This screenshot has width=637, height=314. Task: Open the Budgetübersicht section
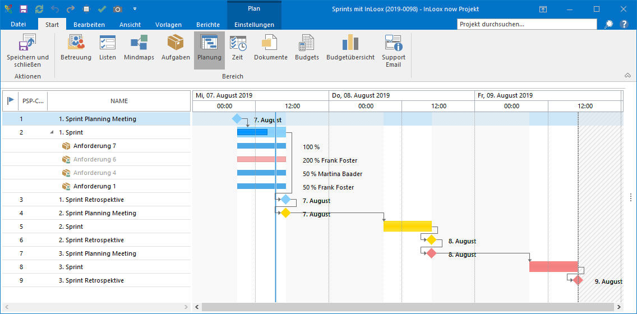click(x=350, y=48)
